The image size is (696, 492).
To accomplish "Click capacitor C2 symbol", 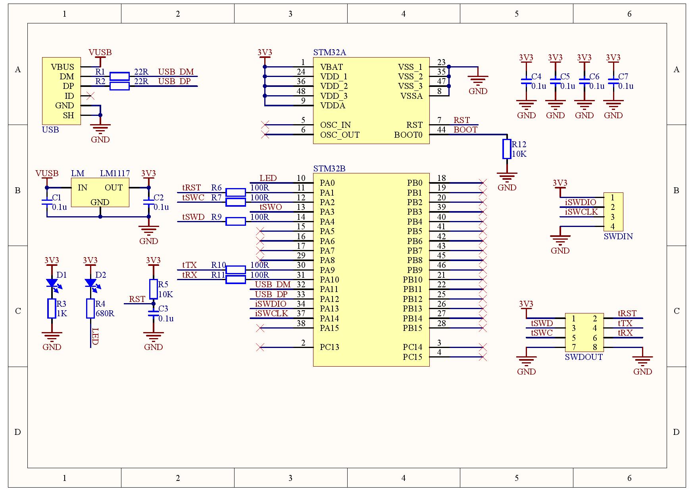I will (x=148, y=202).
